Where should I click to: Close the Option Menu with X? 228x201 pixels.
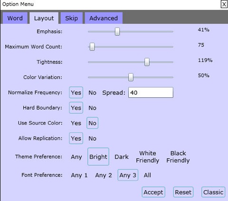pos(224,4)
